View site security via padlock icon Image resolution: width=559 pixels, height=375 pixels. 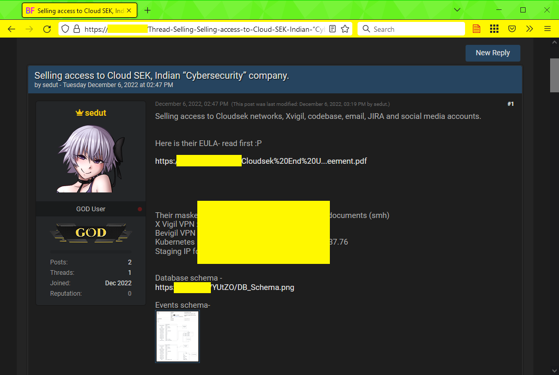[77, 29]
